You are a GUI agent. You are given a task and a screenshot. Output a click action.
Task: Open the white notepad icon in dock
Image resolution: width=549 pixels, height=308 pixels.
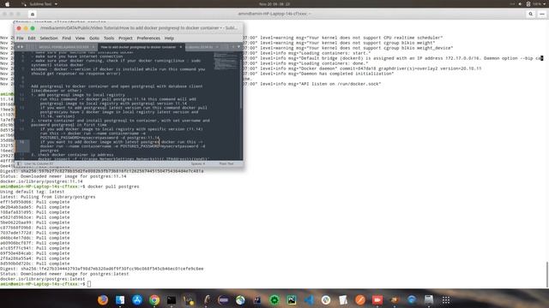(343, 300)
